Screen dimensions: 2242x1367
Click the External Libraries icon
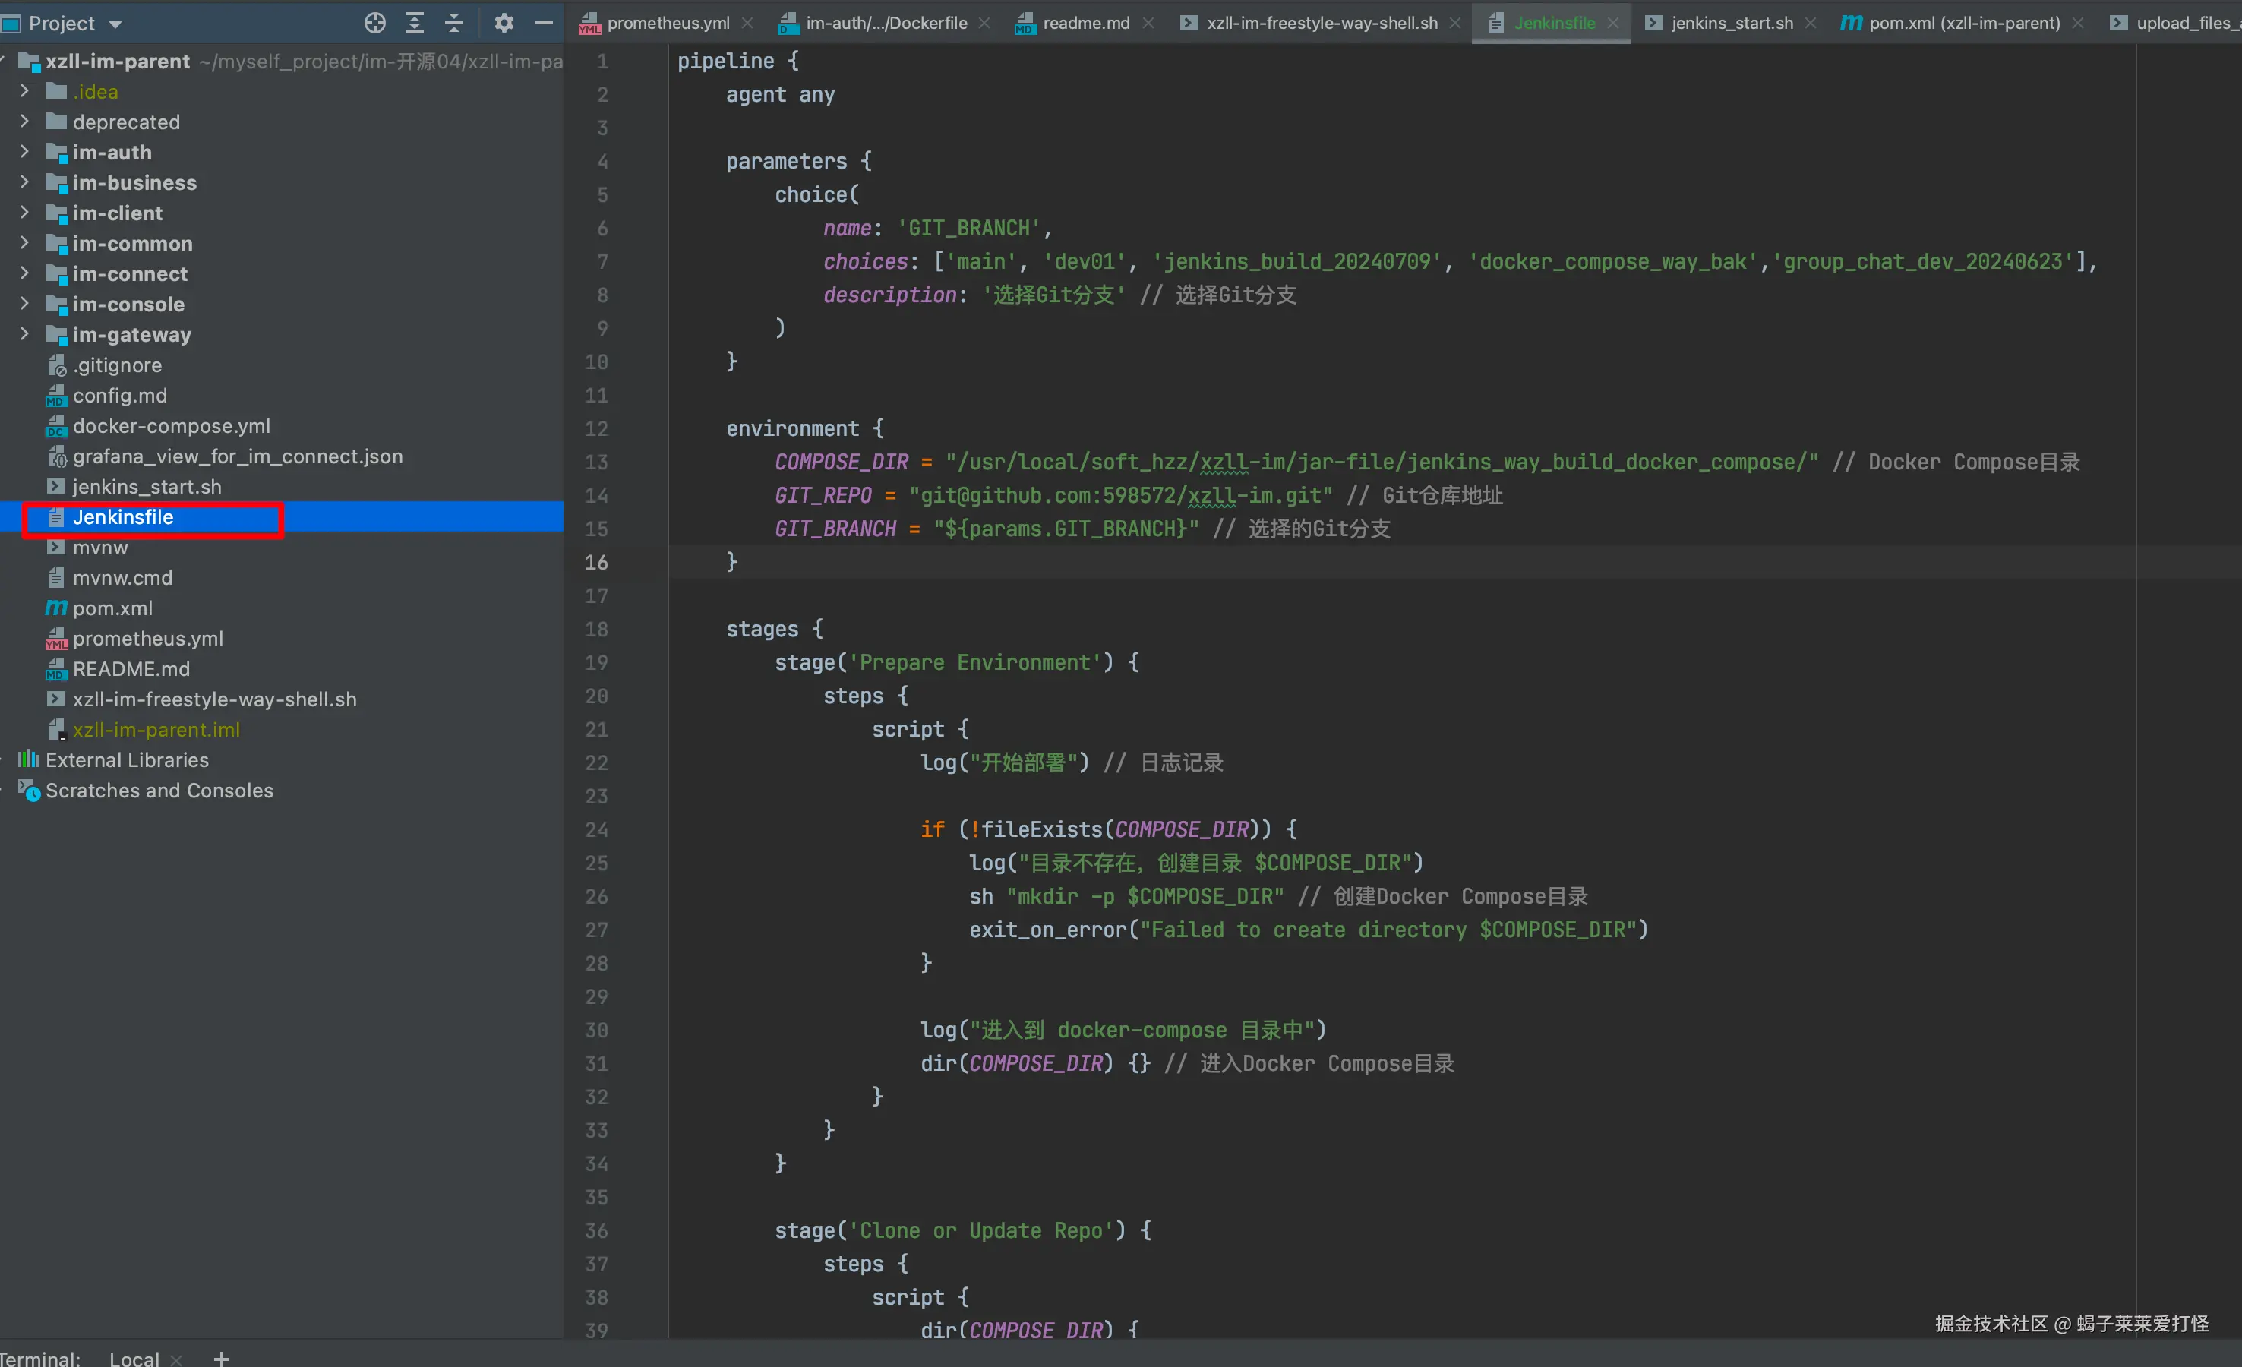(x=28, y=759)
